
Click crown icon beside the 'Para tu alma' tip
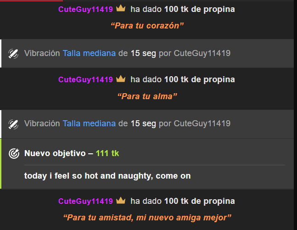(121, 79)
